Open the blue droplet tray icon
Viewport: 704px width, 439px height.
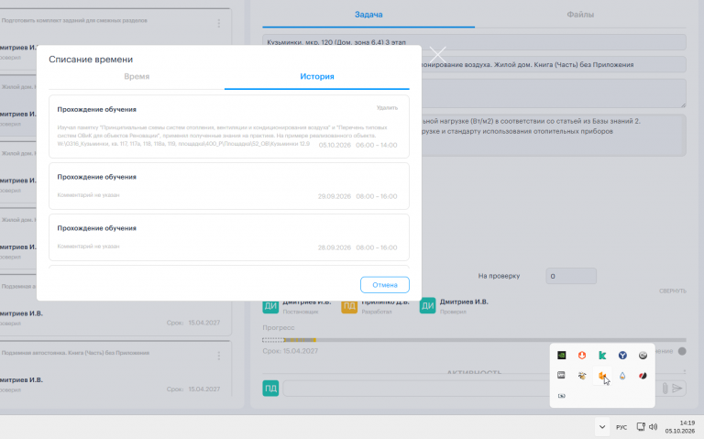pos(622,375)
